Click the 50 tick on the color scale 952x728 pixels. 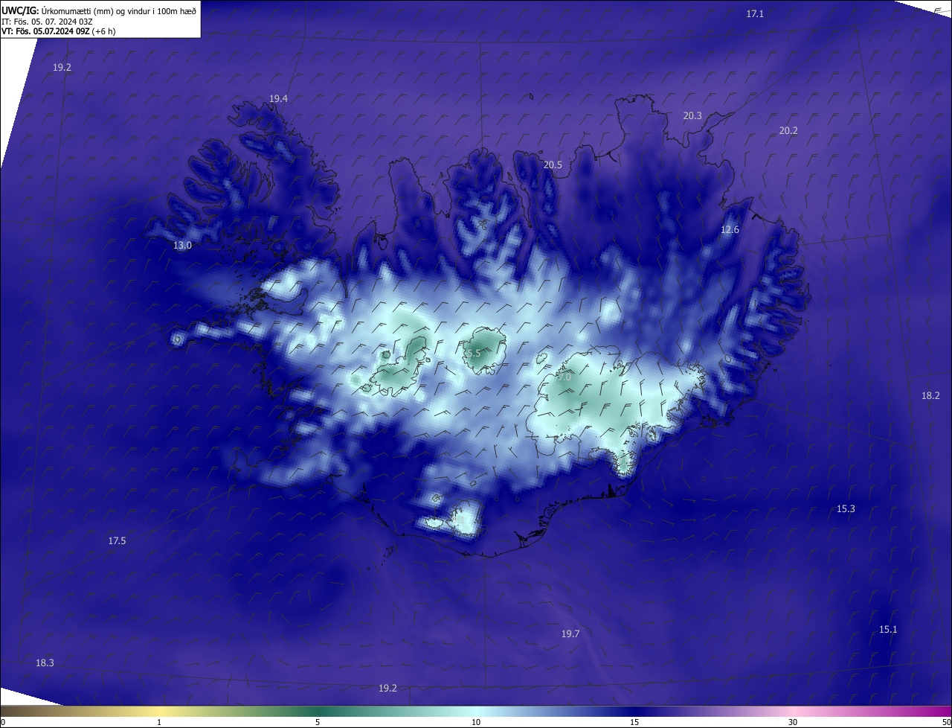(946, 722)
